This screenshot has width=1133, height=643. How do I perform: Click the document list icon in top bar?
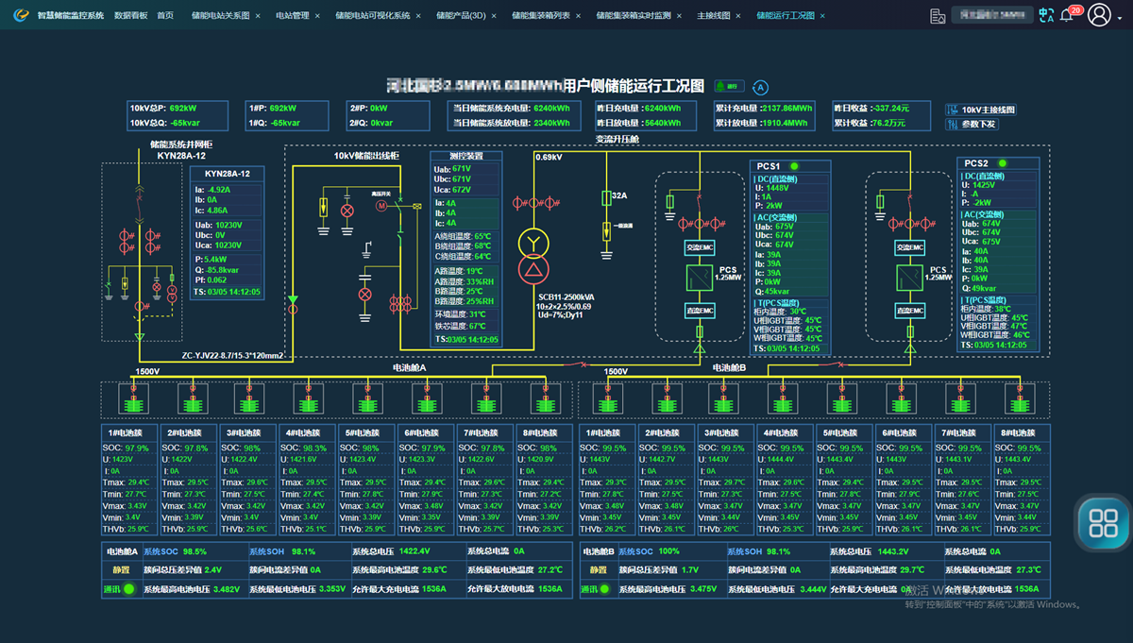click(937, 16)
